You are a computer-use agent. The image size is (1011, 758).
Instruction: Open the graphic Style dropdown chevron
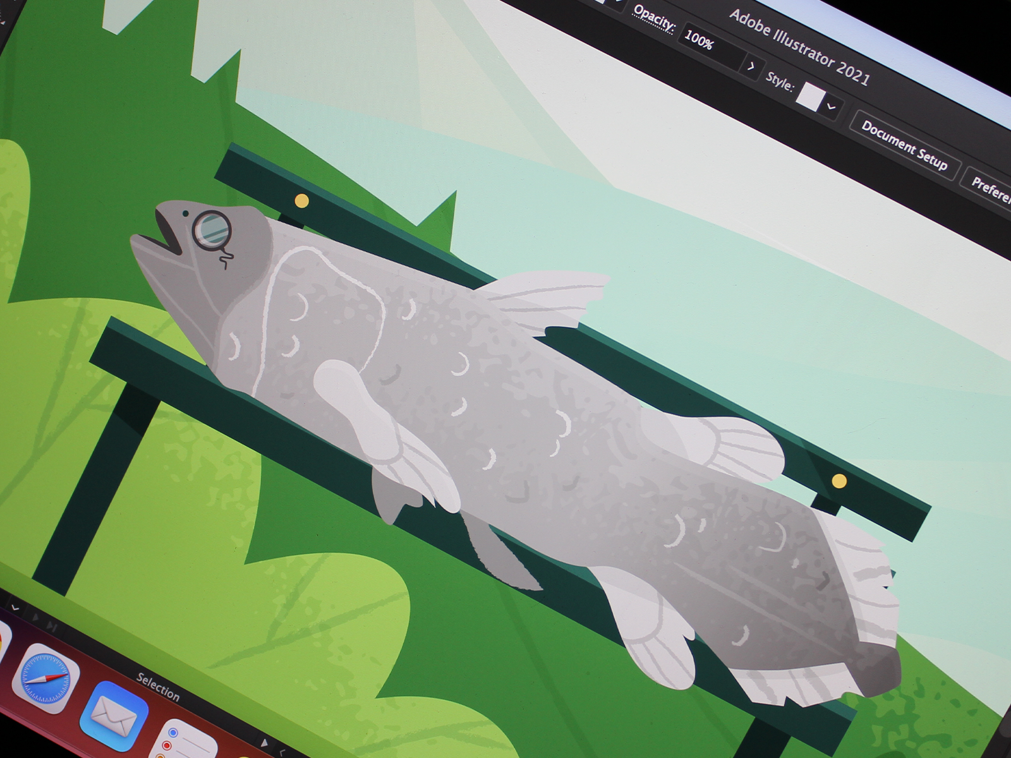tap(832, 107)
